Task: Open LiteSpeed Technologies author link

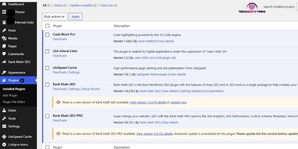Action: pyautogui.click(x=152, y=74)
